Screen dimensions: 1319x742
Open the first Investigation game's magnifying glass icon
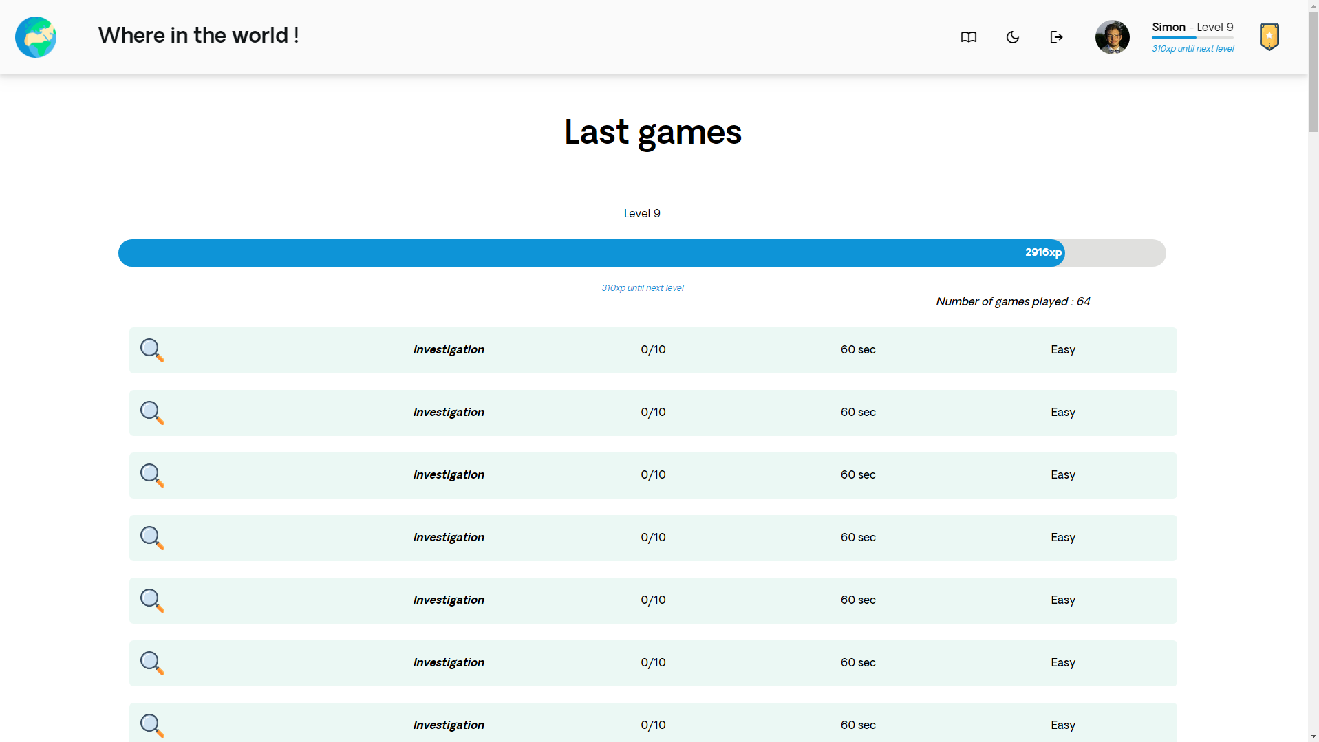(151, 350)
